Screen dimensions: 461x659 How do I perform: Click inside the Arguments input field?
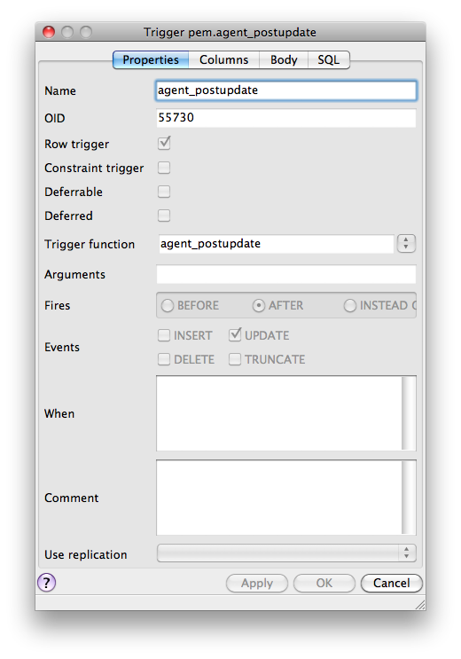coord(286,274)
